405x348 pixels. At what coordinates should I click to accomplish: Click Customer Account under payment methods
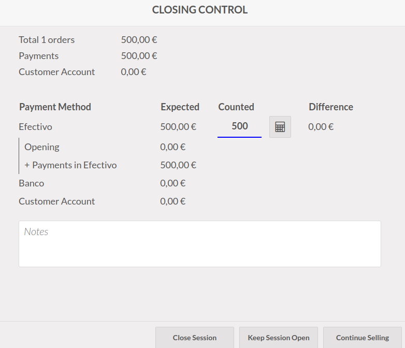tap(57, 201)
